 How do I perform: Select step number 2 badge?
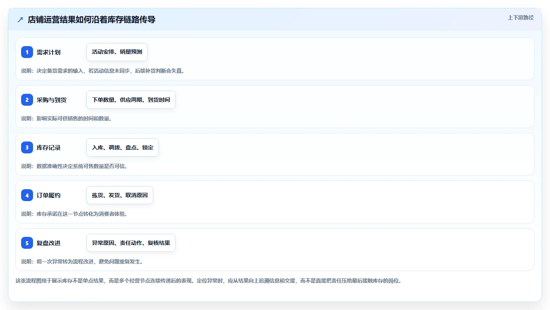27,100
